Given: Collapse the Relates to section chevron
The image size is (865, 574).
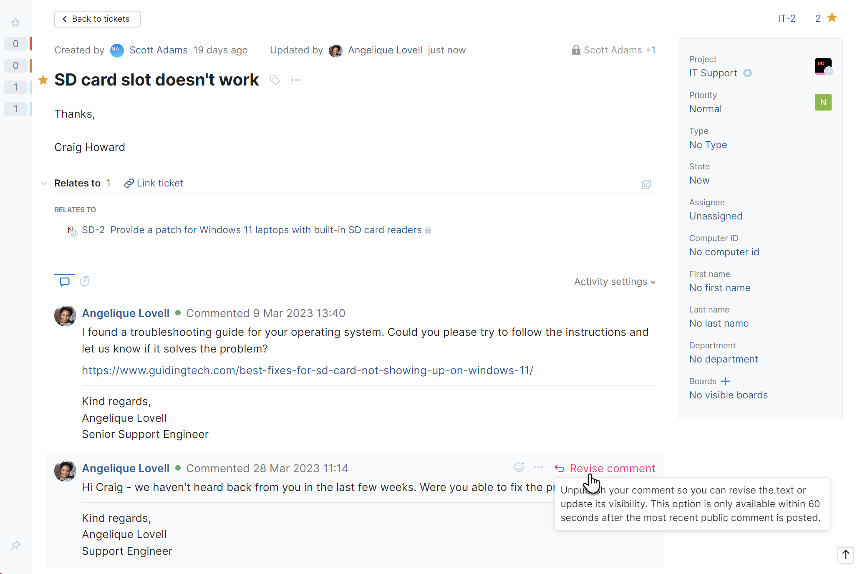Looking at the screenshot, I should point(44,183).
